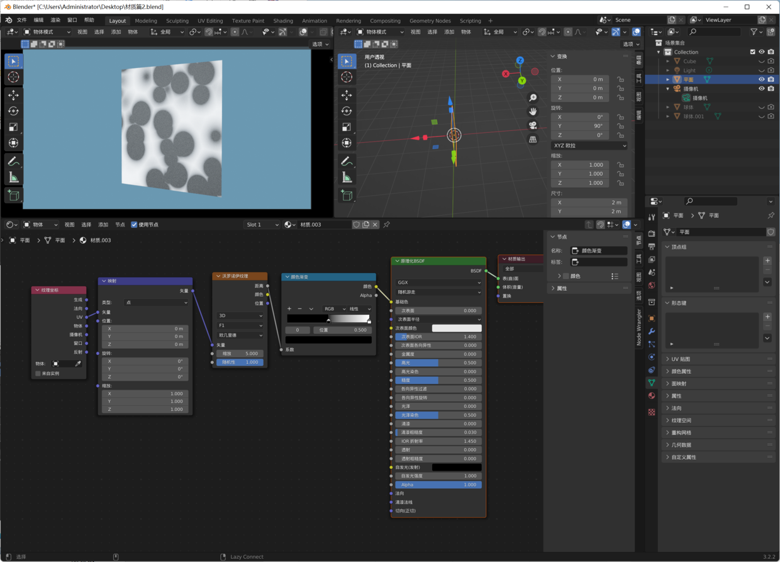Click the 次表面颜色 white color swatch

(x=457, y=328)
